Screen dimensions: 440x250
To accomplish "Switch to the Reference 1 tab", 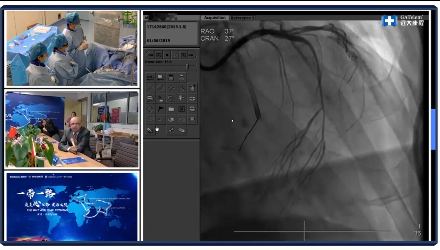I will (243, 18).
